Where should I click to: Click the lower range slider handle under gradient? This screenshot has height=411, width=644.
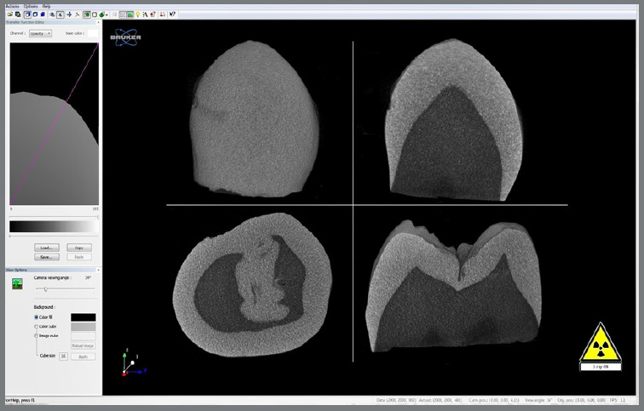coord(10,237)
